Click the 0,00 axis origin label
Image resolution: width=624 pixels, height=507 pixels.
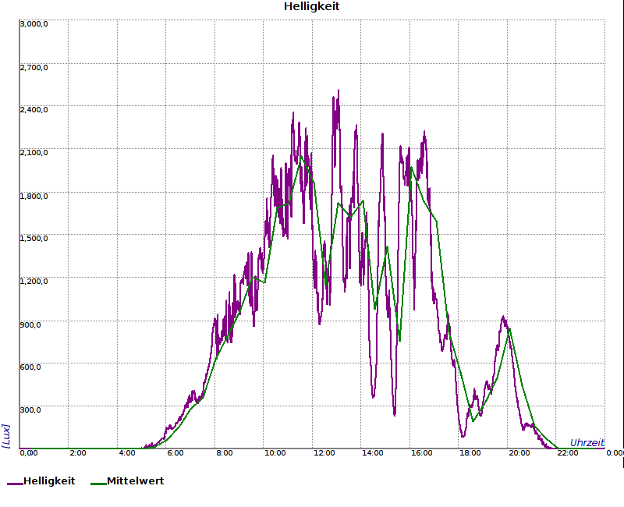(x=29, y=453)
